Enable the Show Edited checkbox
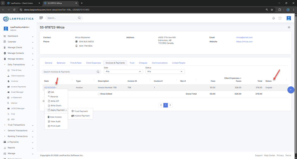297x159 pixels. tap(99, 94)
